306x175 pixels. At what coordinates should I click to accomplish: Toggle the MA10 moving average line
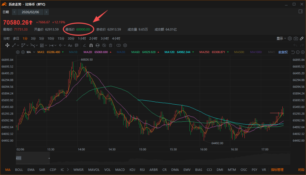tap(74, 52)
